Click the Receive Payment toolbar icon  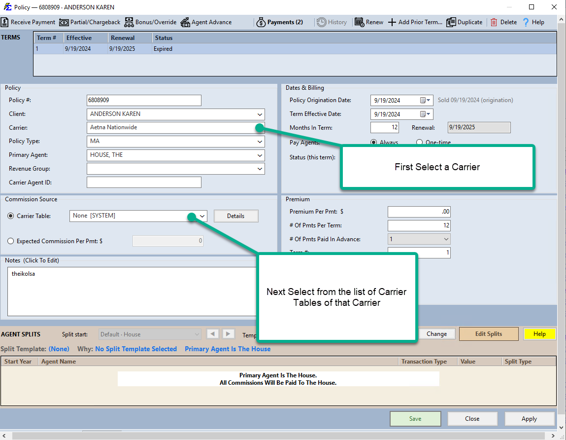tap(5, 22)
